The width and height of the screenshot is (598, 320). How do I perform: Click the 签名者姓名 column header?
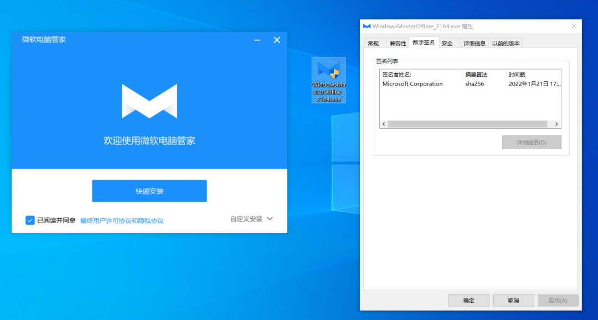coord(421,75)
